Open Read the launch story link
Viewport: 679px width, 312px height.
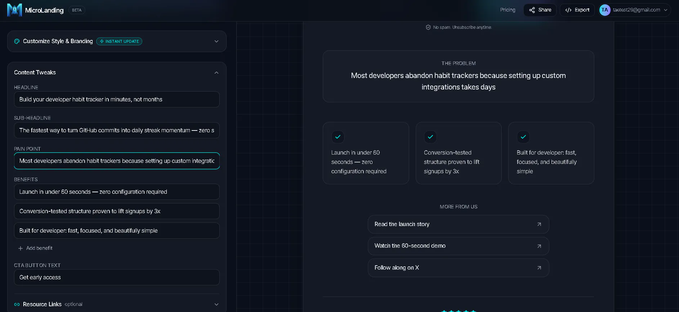[458, 224]
